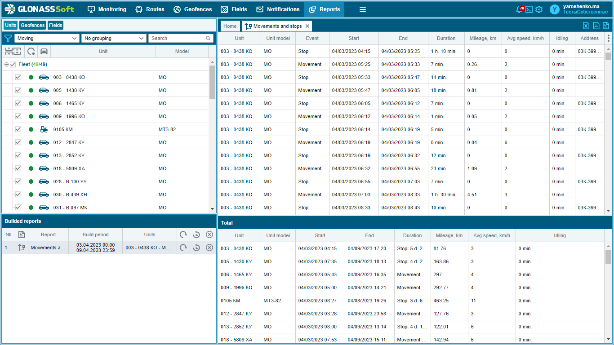
Task: Select the 031 - В 097 МК unit row
Action: click(x=105, y=207)
